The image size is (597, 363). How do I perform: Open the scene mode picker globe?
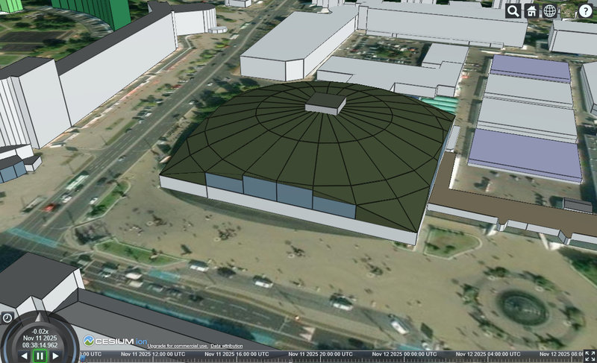(550, 10)
